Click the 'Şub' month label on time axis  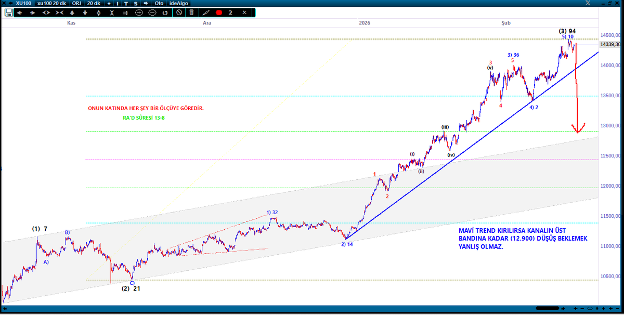(506, 23)
